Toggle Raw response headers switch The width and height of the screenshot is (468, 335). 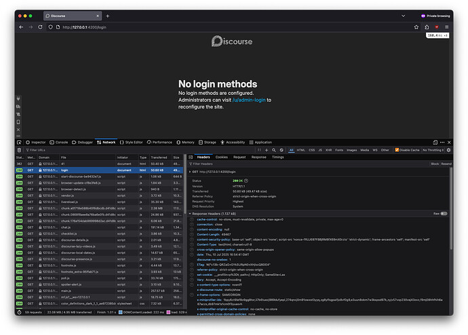pyautogui.click(x=444, y=214)
